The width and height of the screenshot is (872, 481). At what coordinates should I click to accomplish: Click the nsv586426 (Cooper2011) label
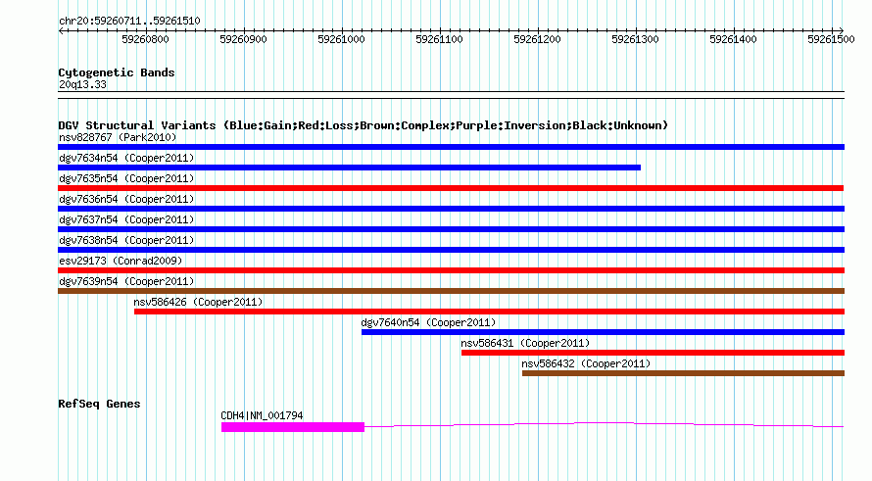click(198, 302)
